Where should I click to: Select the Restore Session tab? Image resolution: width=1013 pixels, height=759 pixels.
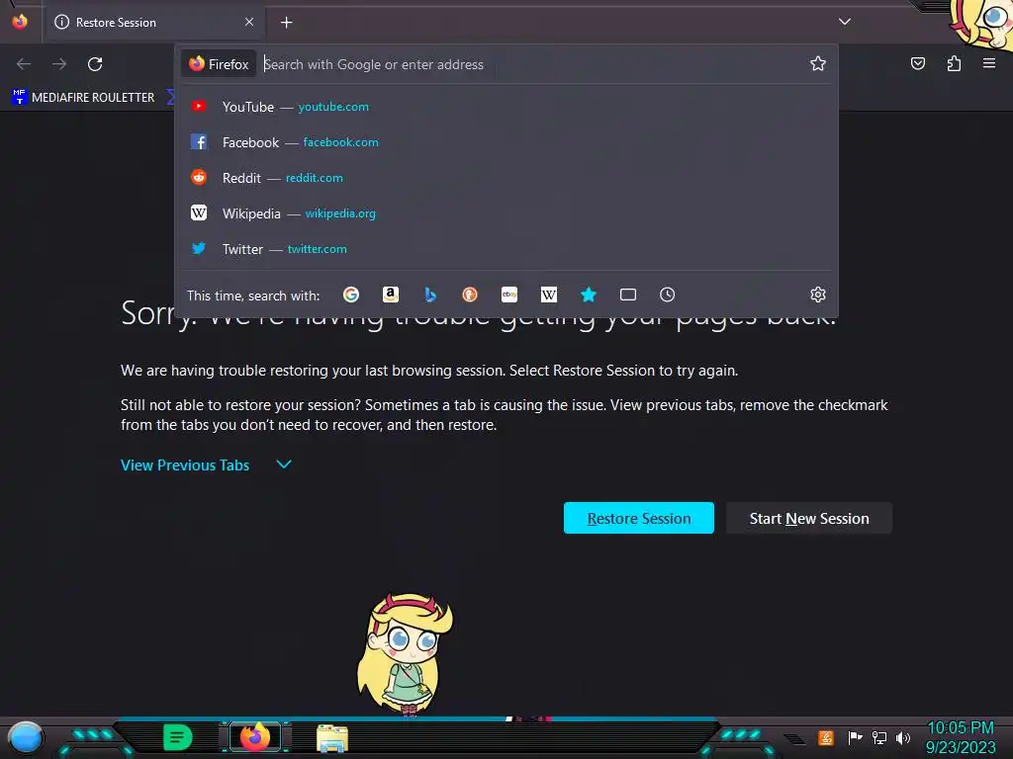[x=153, y=23]
